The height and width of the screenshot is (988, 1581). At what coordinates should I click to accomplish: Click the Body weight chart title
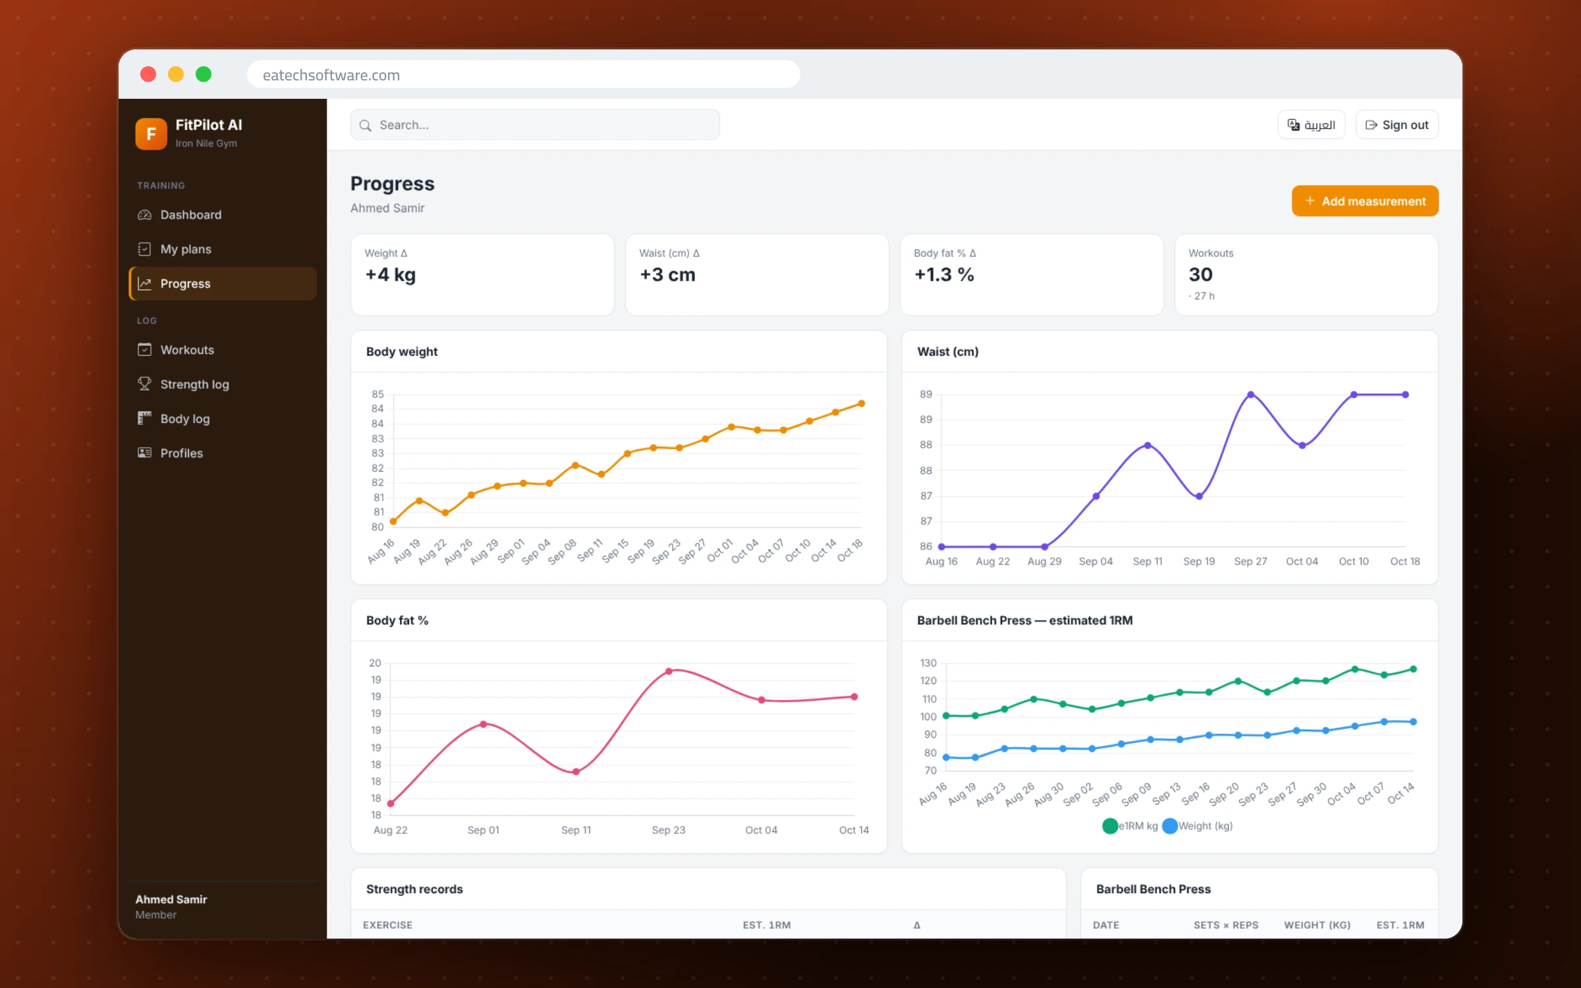[x=402, y=352]
